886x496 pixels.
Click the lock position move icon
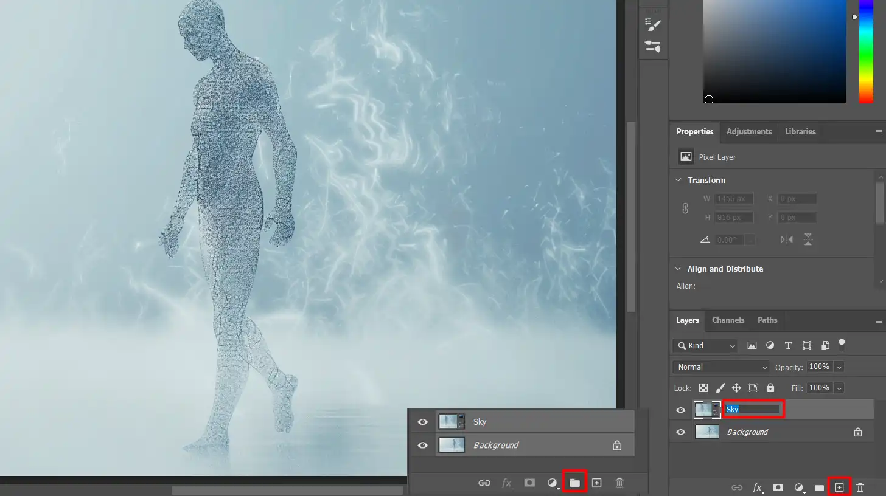[736, 388]
